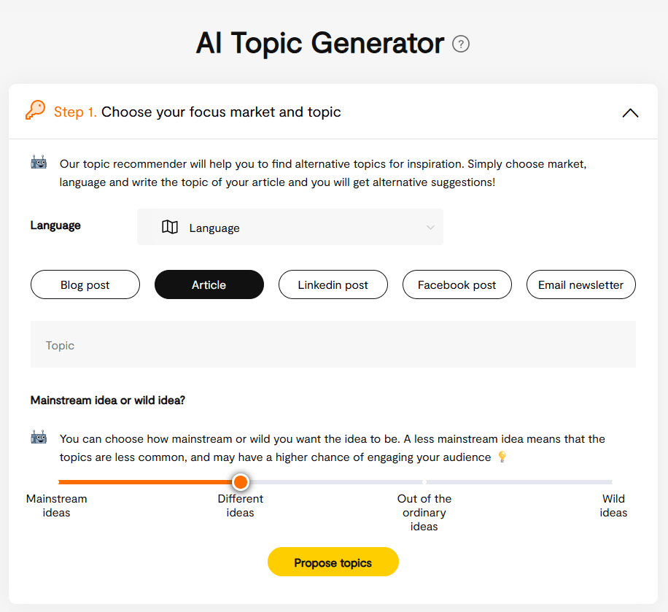
Task: Open the Language dropdown
Action: [290, 227]
